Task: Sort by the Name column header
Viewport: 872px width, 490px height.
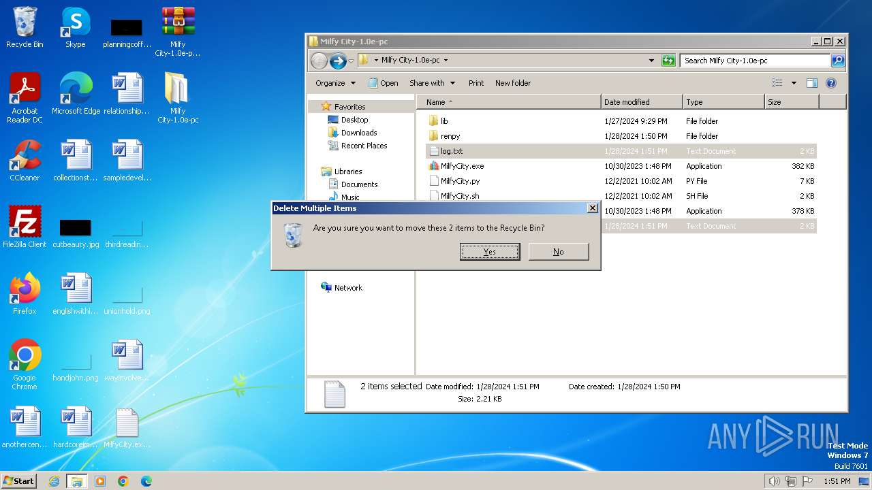Action: (x=509, y=102)
